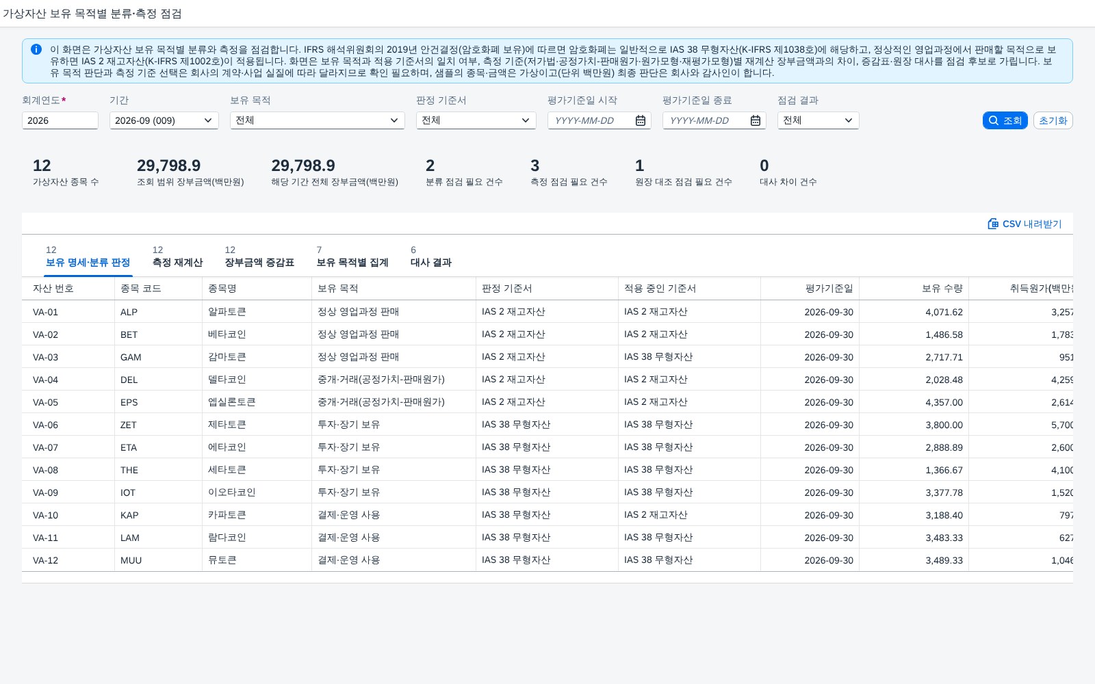Reset filters with 초기화 button
This screenshot has width=1095, height=684.
[1053, 120]
